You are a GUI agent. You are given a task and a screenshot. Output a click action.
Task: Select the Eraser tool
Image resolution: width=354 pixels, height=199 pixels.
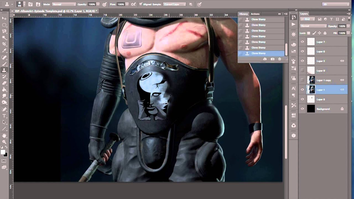coord(4,83)
